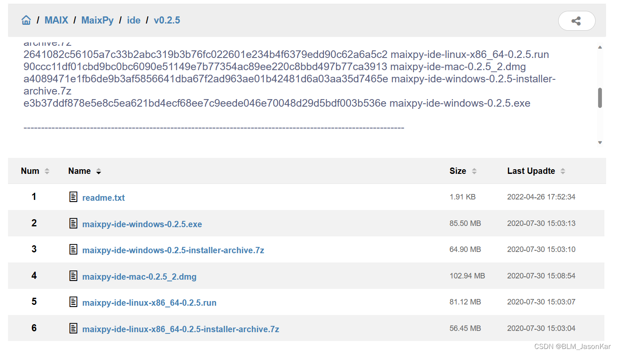
Task: Download maixpy-ide-linux-x86_64-0.2.5-installer-archive.7z
Action: (x=180, y=329)
